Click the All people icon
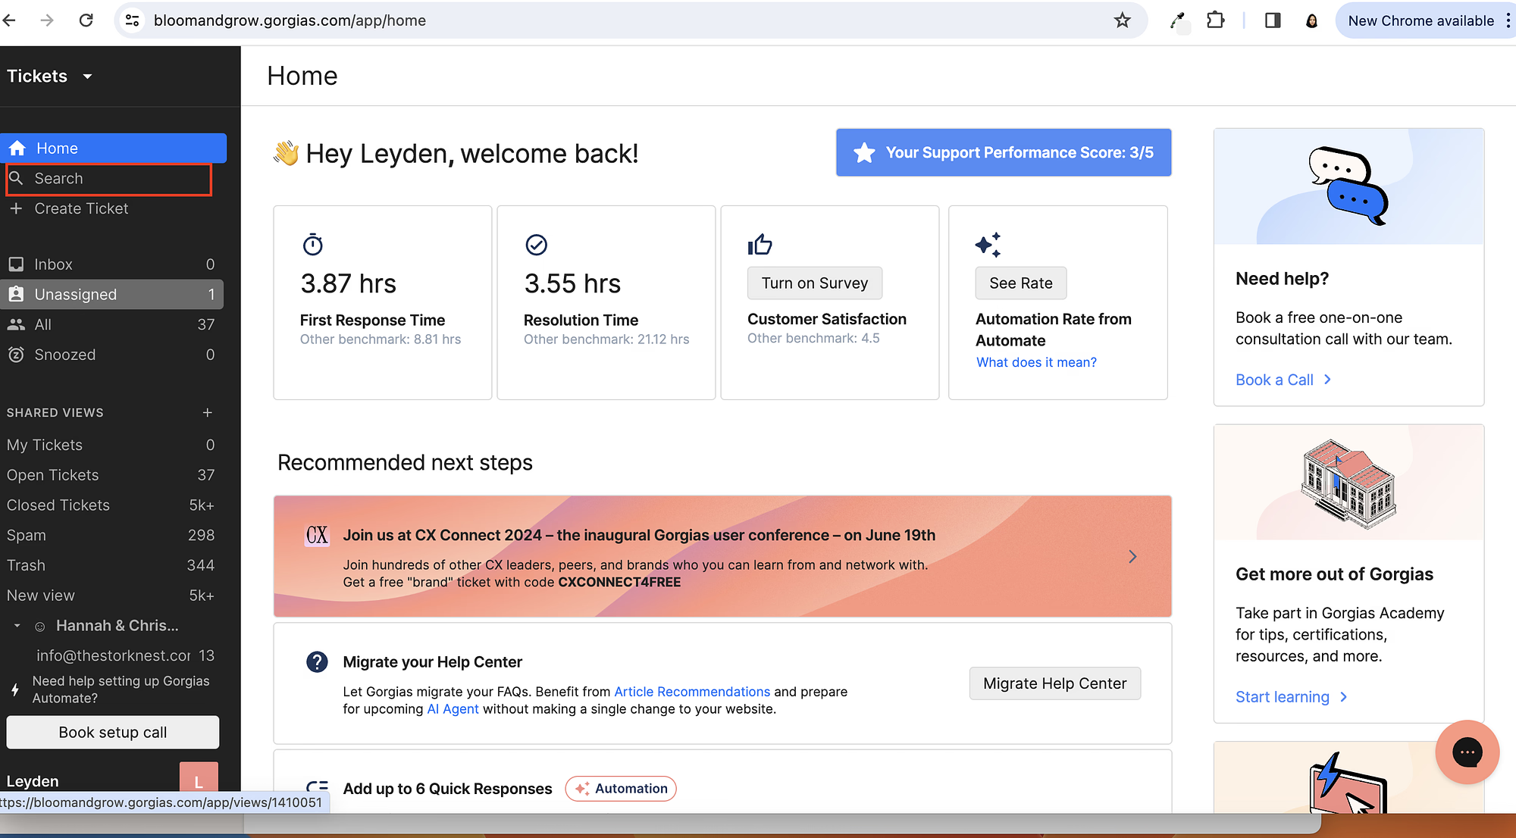 [x=16, y=325]
